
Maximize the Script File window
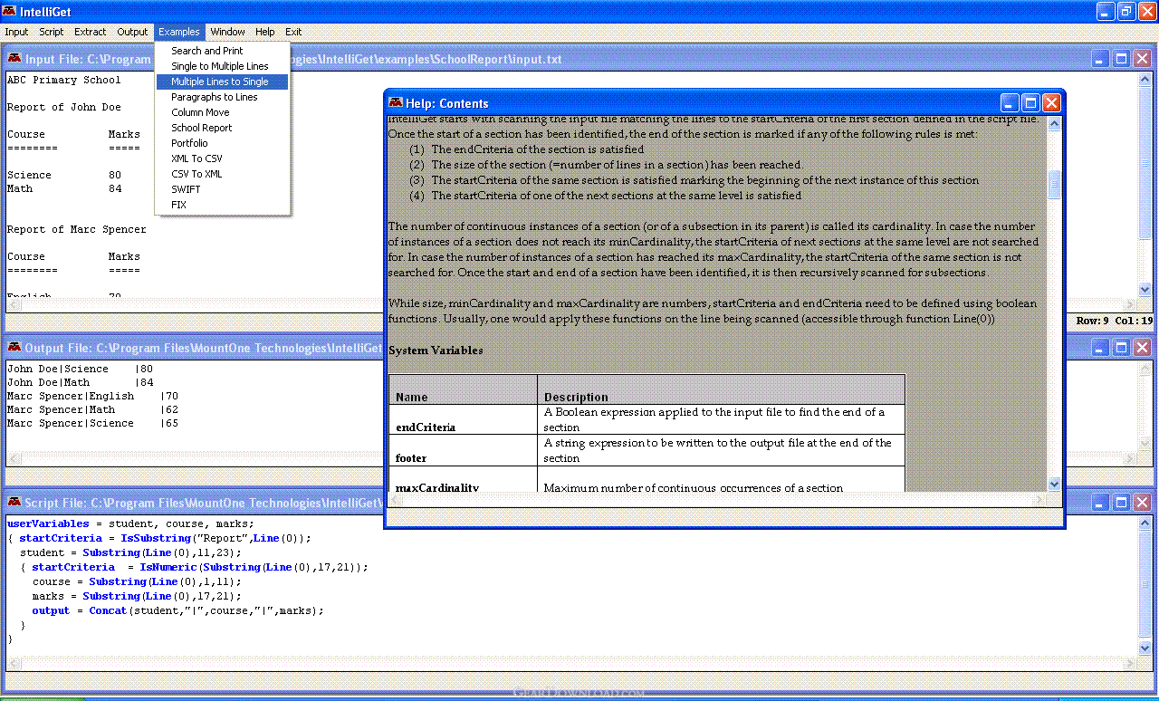(1121, 503)
